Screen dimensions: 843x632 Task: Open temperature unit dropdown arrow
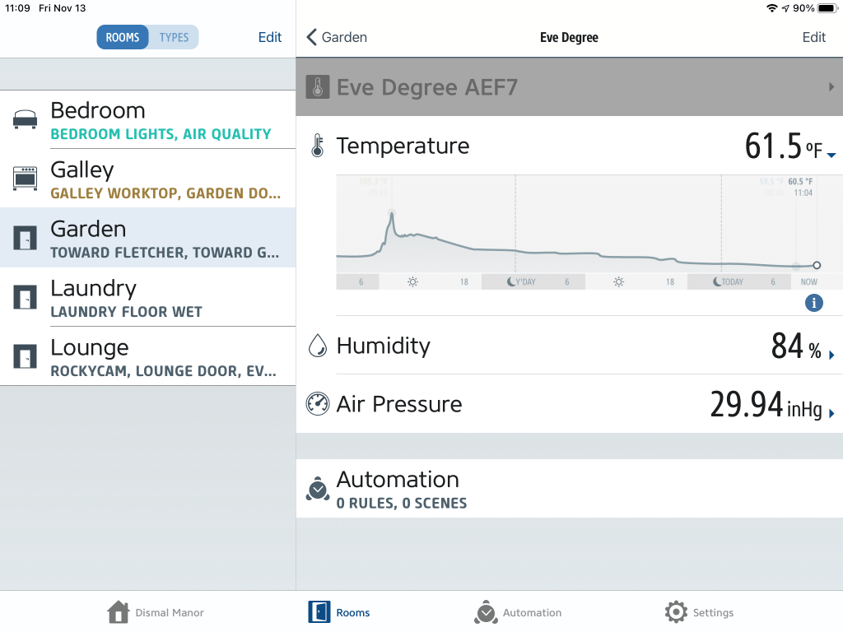[x=831, y=155]
